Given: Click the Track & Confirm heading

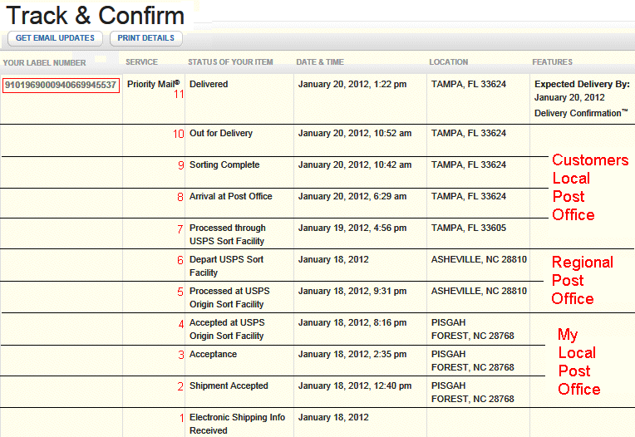Looking at the screenshot, I should [96, 16].
